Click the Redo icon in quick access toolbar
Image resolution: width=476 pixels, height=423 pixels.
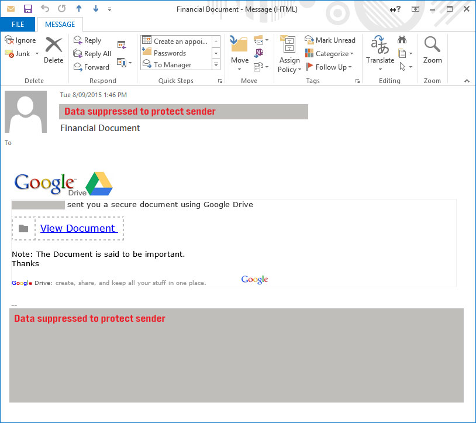point(62,9)
